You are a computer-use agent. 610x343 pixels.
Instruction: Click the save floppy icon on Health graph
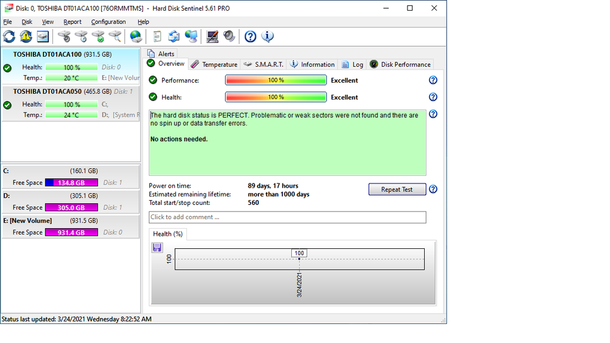coord(157,248)
